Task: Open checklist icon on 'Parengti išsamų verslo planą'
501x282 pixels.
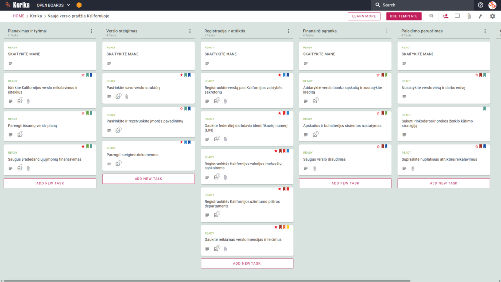Action: pyautogui.click(x=20, y=134)
